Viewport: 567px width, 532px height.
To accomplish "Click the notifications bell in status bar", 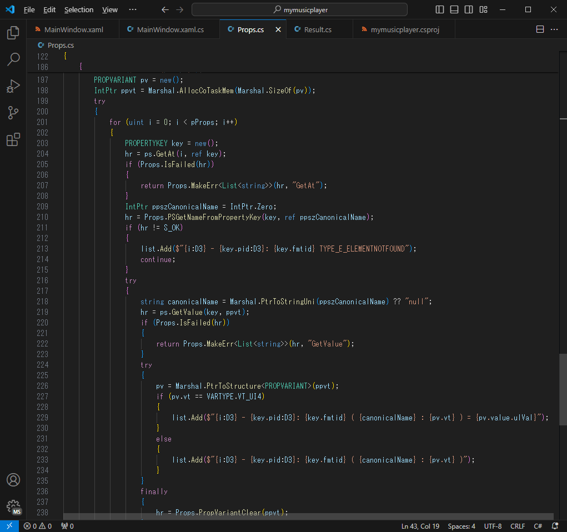I will (x=555, y=526).
